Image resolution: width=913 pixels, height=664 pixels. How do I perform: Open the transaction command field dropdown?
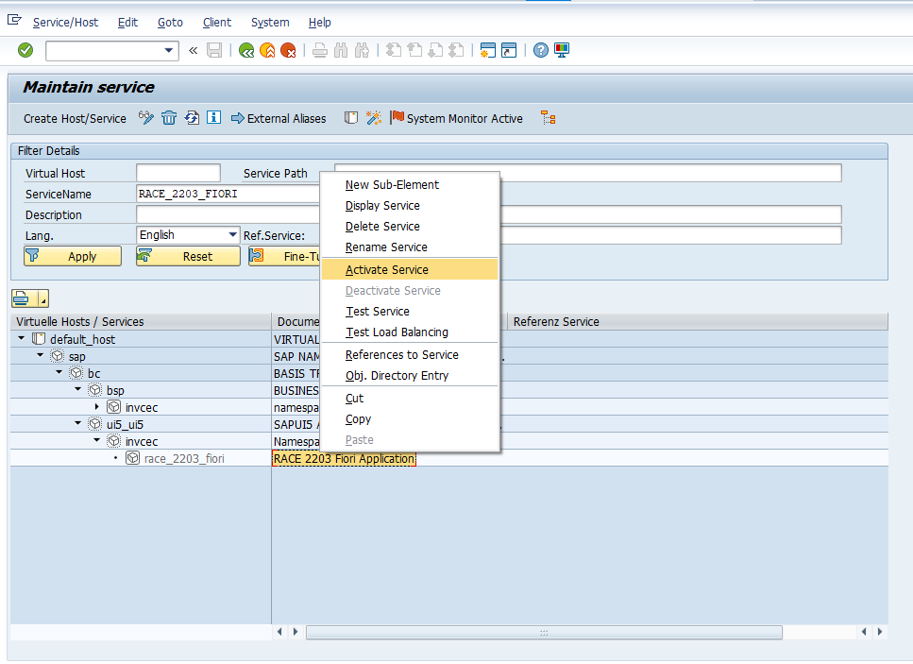[170, 50]
